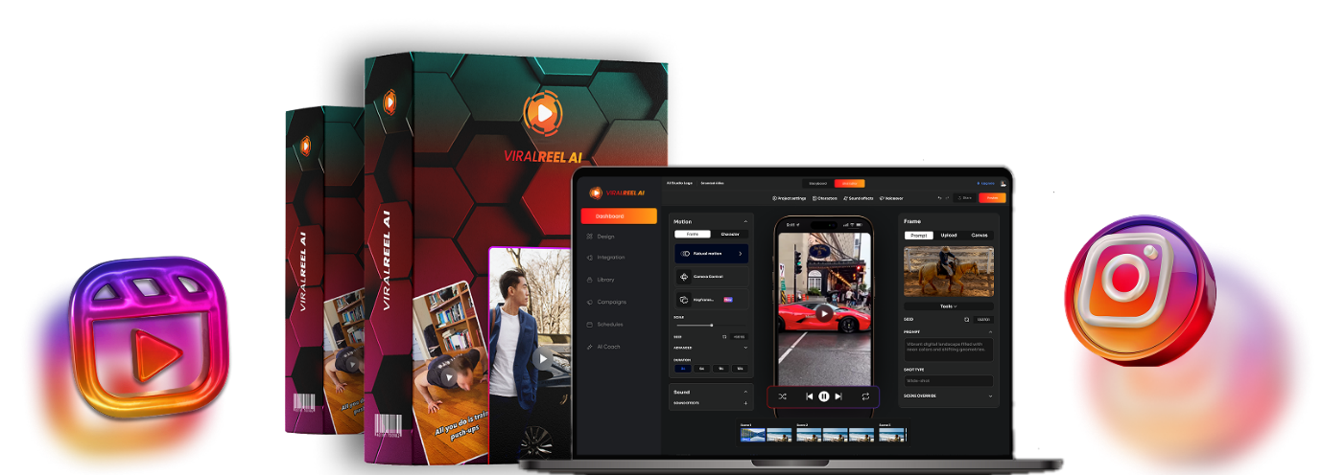
Task: Click the play icon on the red car video
Action: (823, 312)
